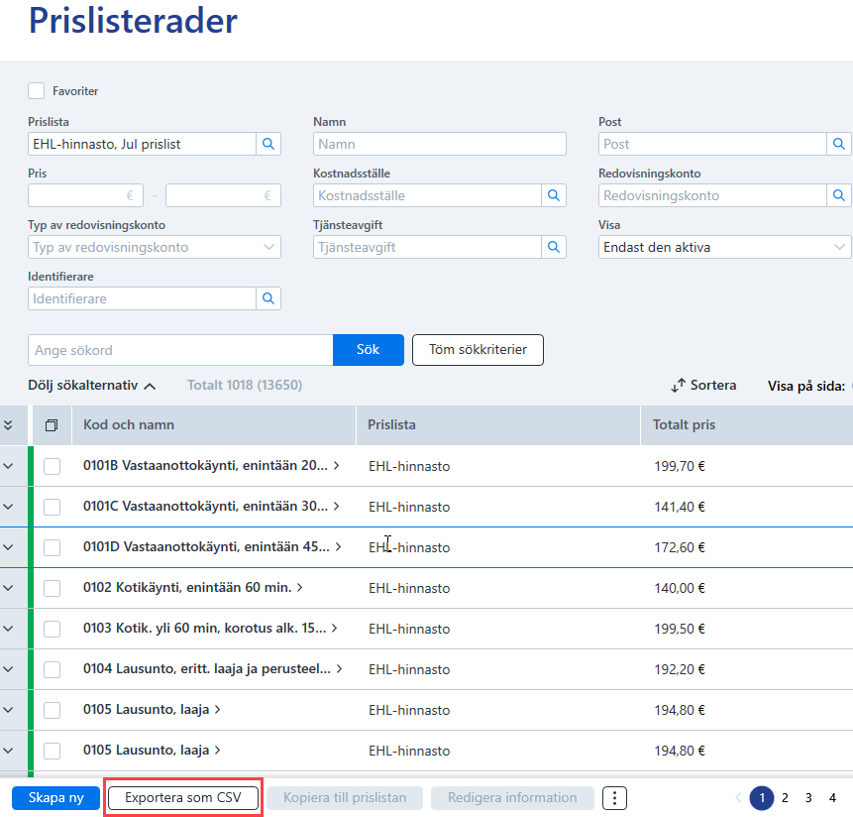Tick checkbox for 0101B Vastaanottokäynti row
Viewport: 853px width, 817px height.
tap(53, 466)
